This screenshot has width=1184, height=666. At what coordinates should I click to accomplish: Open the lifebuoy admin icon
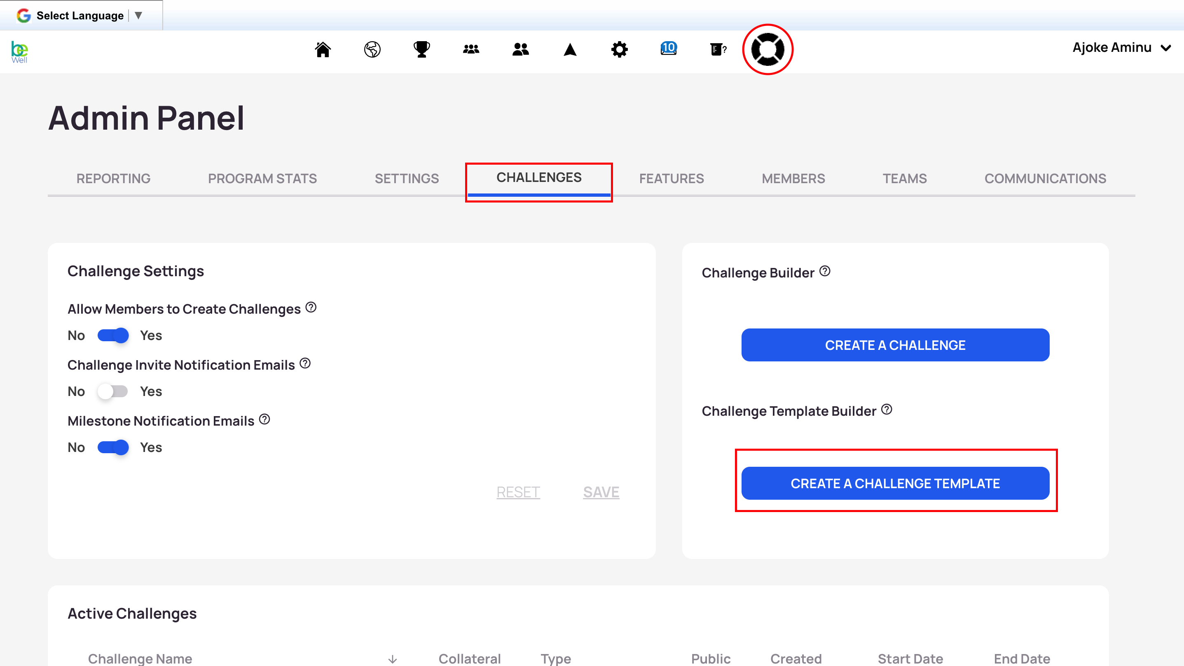pyautogui.click(x=767, y=49)
